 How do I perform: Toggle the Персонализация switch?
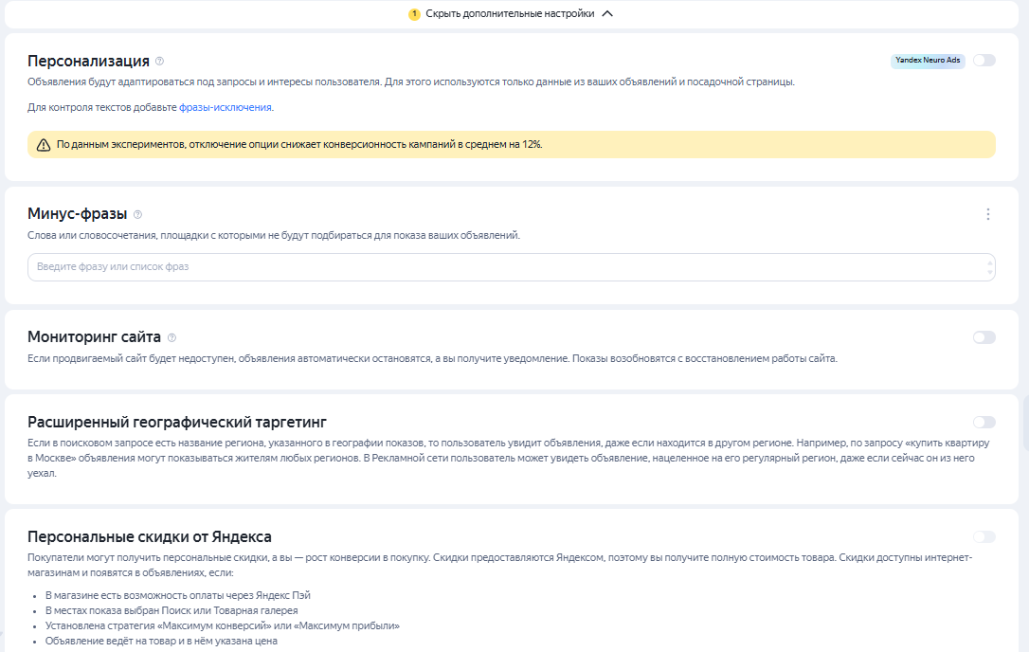pyautogui.click(x=984, y=61)
